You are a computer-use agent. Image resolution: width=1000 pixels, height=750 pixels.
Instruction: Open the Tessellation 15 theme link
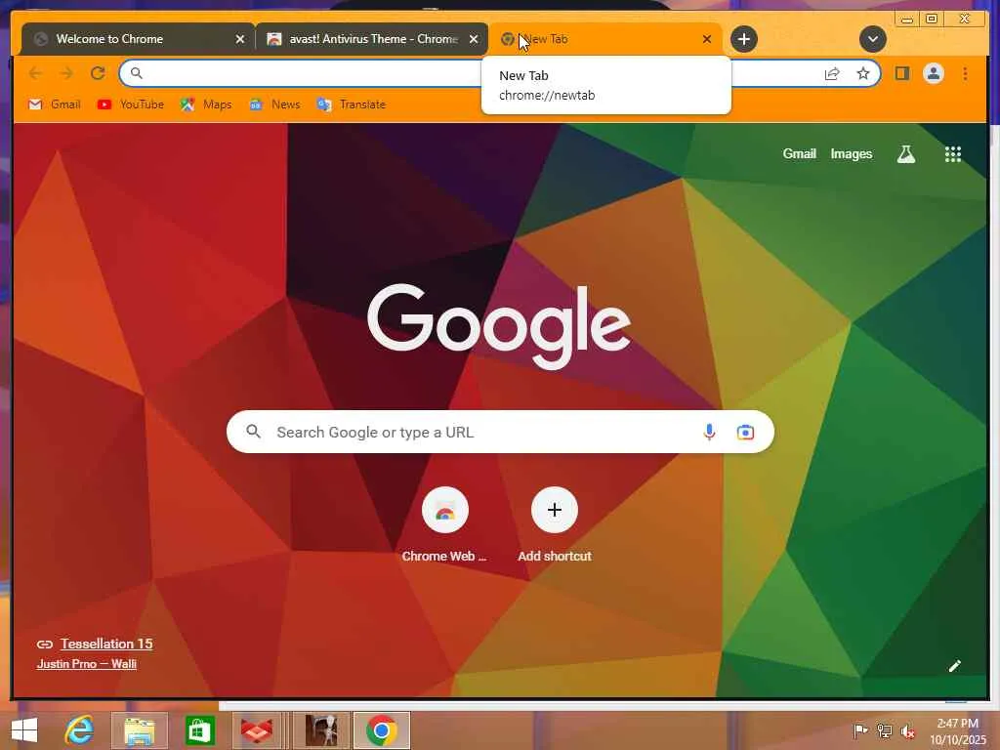coord(106,644)
